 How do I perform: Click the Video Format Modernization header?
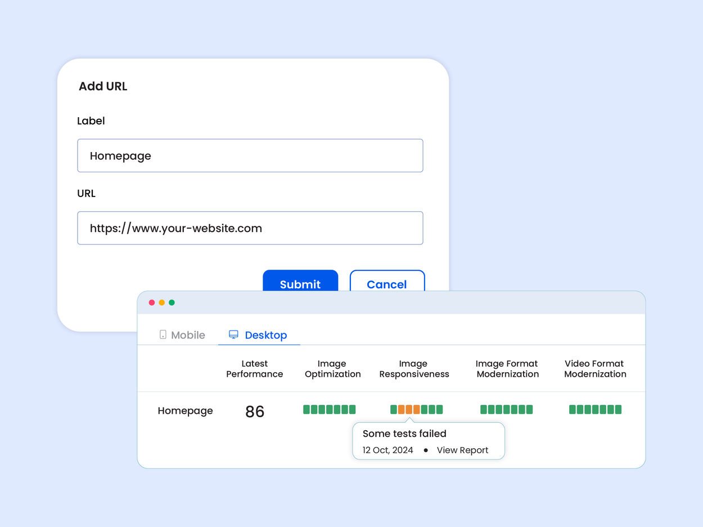click(595, 369)
